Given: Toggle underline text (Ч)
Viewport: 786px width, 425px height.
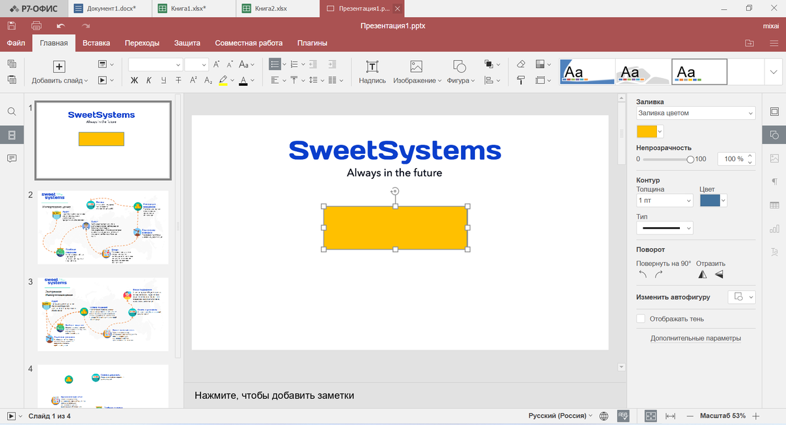Looking at the screenshot, I should [163, 80].
